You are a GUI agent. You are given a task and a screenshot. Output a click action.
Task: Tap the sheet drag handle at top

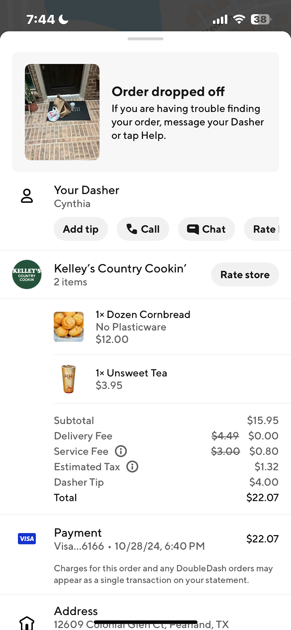pos(145,39)
